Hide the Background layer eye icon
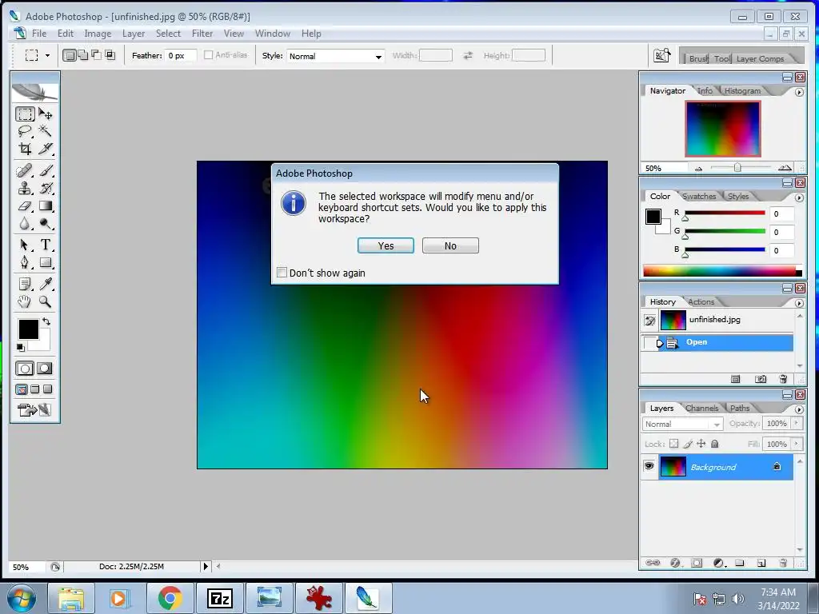Screen dimensions: 819x614 (649, 466)
